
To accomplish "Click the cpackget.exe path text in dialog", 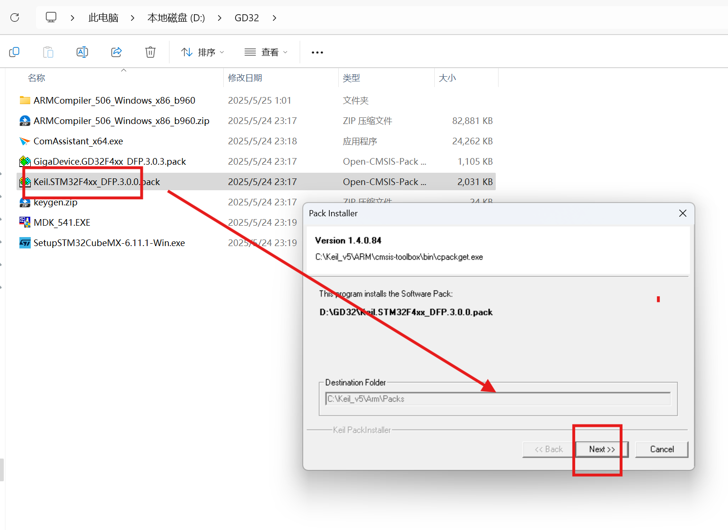I will pos(399,257).
